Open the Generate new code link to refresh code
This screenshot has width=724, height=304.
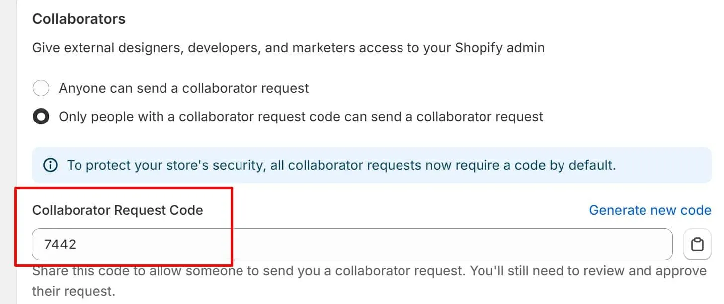pos(649,210)
